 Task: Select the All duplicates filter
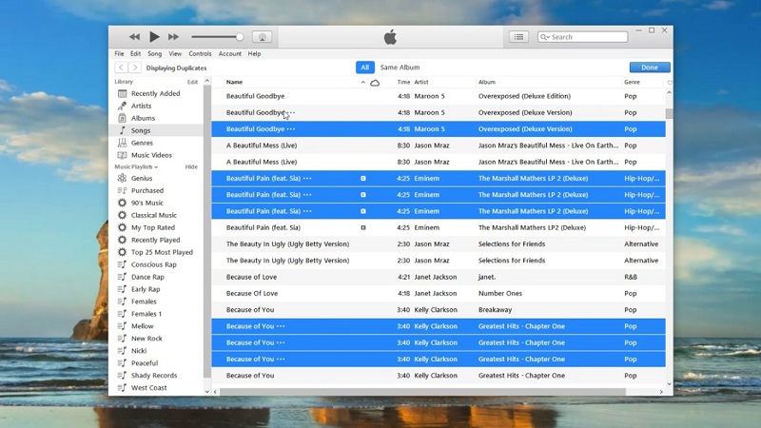coord(364,68)
